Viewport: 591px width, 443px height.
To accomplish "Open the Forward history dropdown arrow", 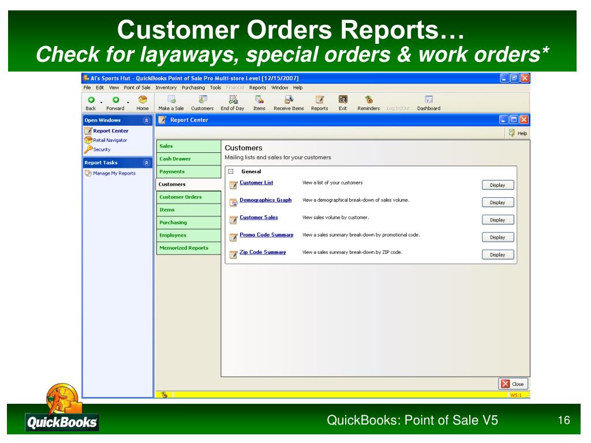I will pyautogui.click(x=128, y=102).
